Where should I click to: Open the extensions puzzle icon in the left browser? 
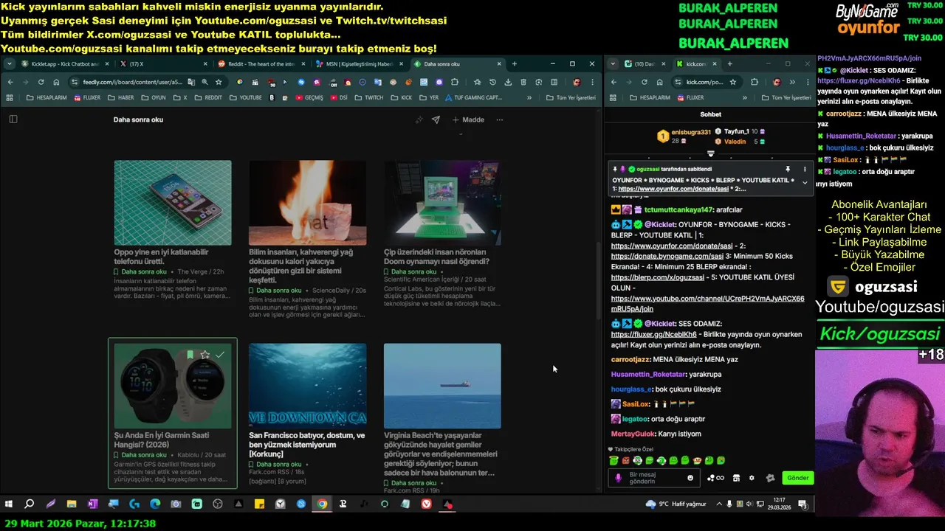(455, 82)
